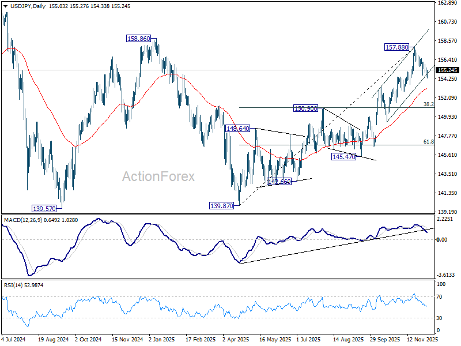Select the 38.2 Fibonacci level label
The image size is (461, 346).
pos(428,104)
